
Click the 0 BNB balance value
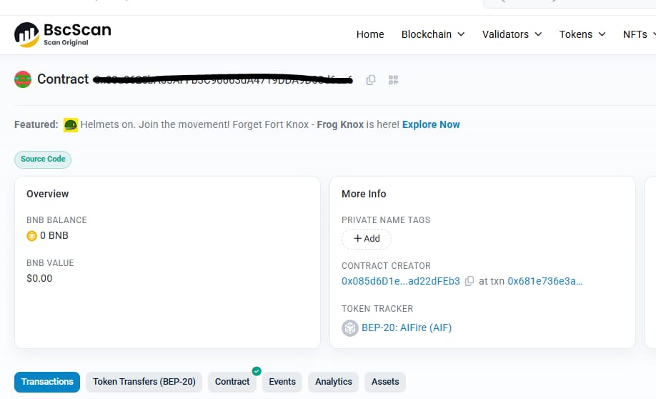point(54,236)
